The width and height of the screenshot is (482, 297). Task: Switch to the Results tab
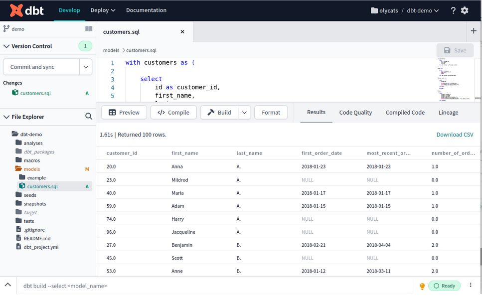coord(316,112)
